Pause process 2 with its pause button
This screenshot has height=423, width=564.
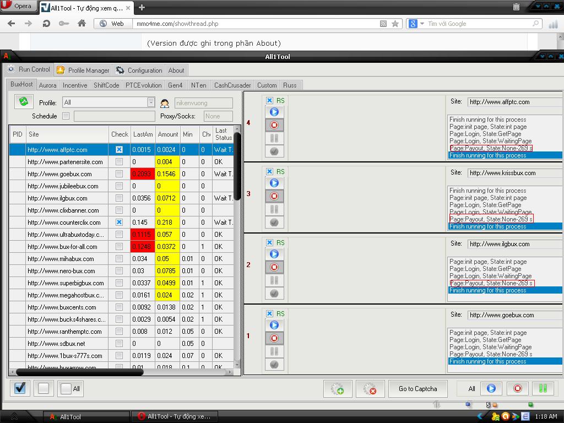click(274, 280)
